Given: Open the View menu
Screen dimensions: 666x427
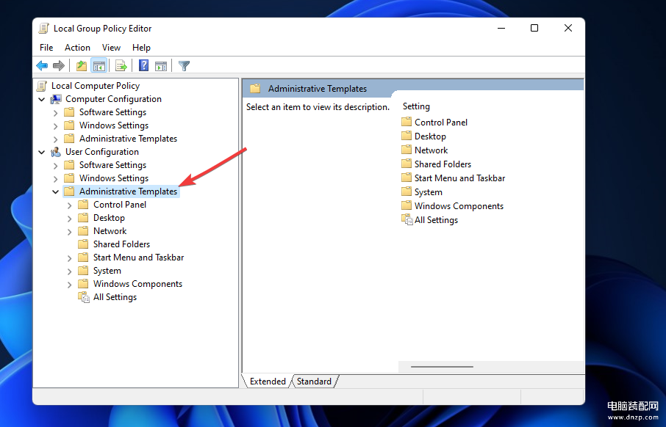Looking at the screenshot, I should point(111,48).
